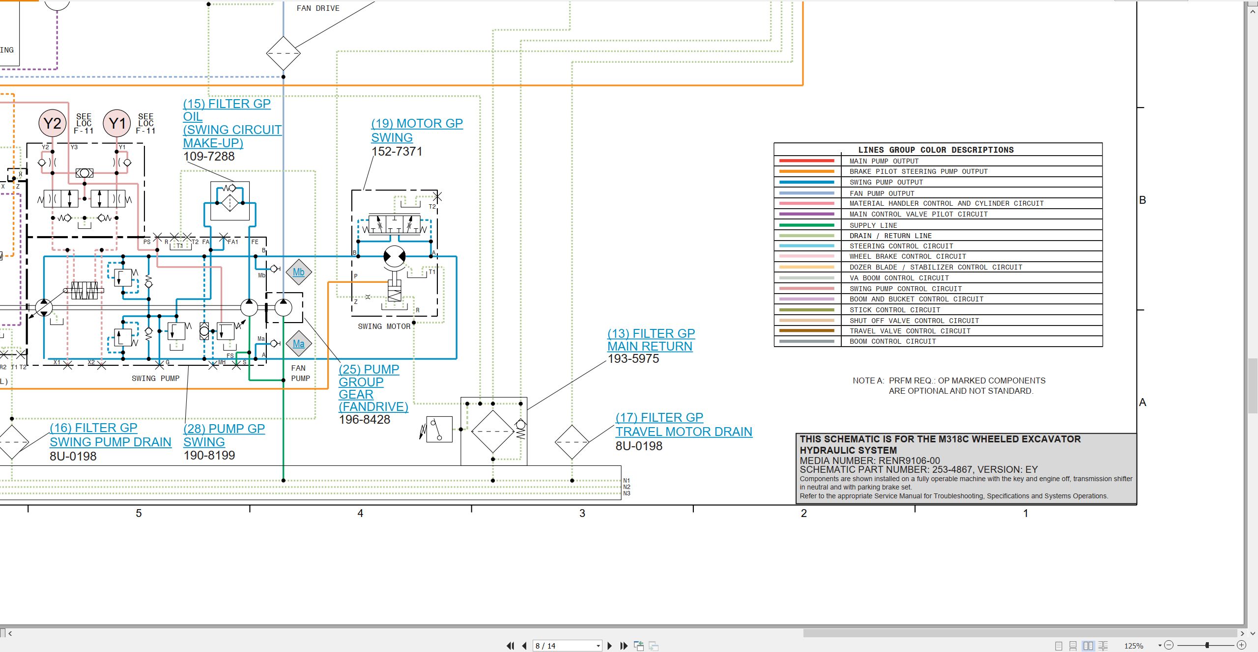Open the (19) Motor GP Swing link

click(x=417, y=130)
